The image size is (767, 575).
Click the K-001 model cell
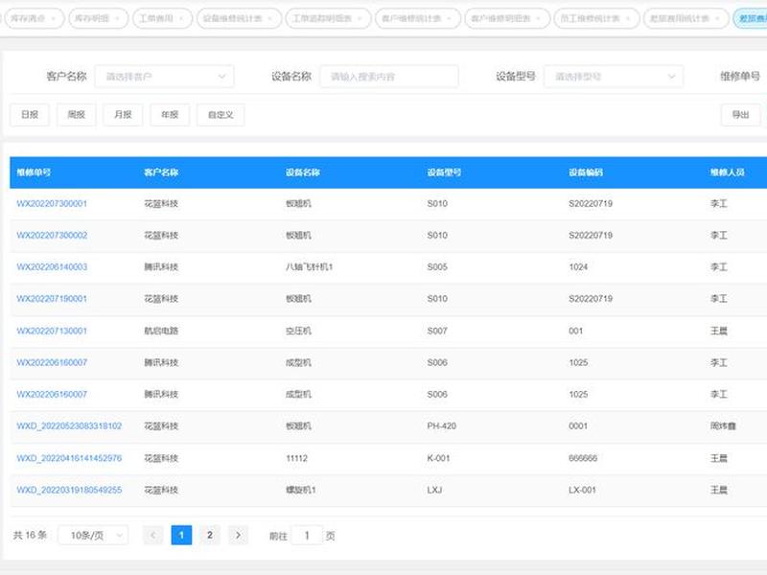point(438,458)
